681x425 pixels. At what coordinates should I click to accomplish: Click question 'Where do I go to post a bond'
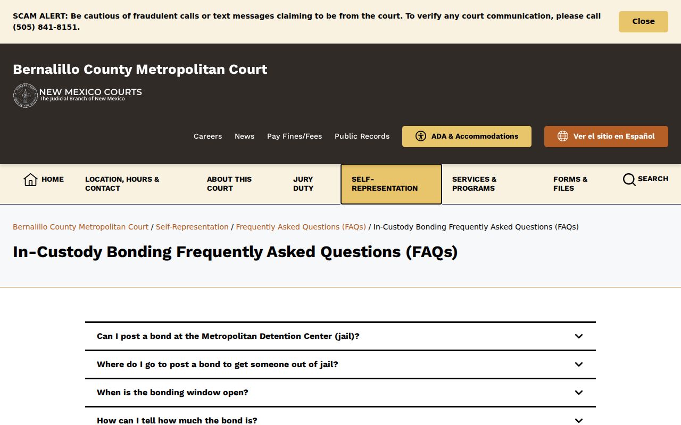click(218, 364)
